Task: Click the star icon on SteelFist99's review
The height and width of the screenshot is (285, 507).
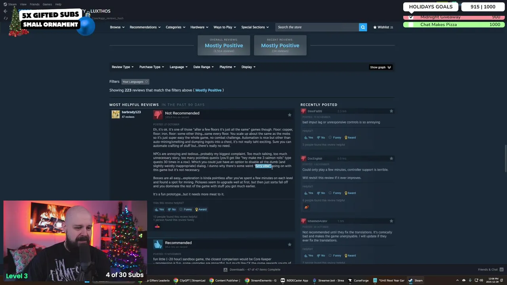Action: click(391, 111)
